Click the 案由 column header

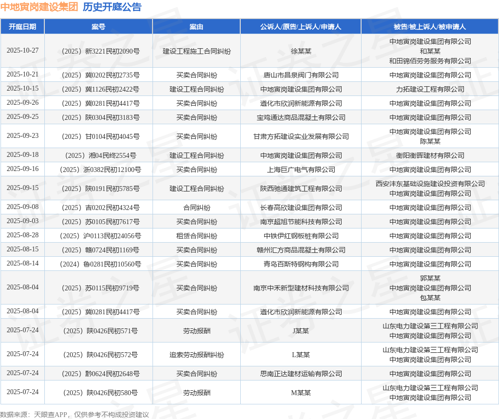click(196, 27)
